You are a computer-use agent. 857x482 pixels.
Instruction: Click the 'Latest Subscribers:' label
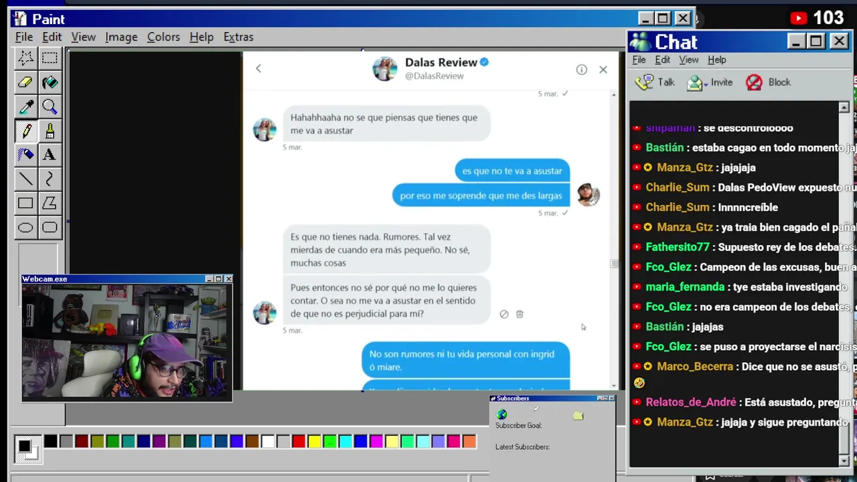[522, 447]
